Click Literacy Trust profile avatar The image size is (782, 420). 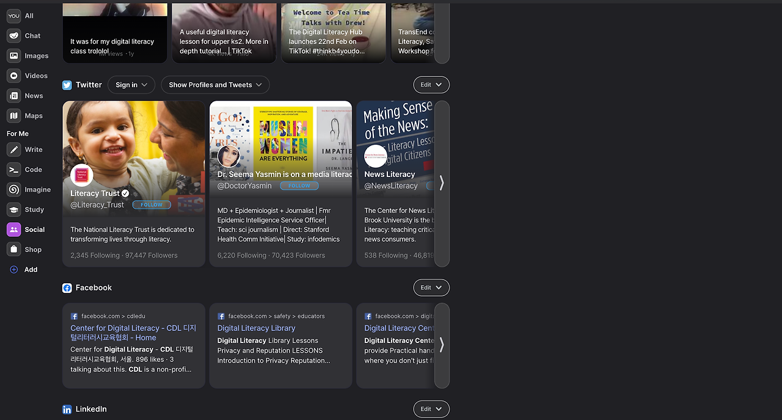pos(82,175)
